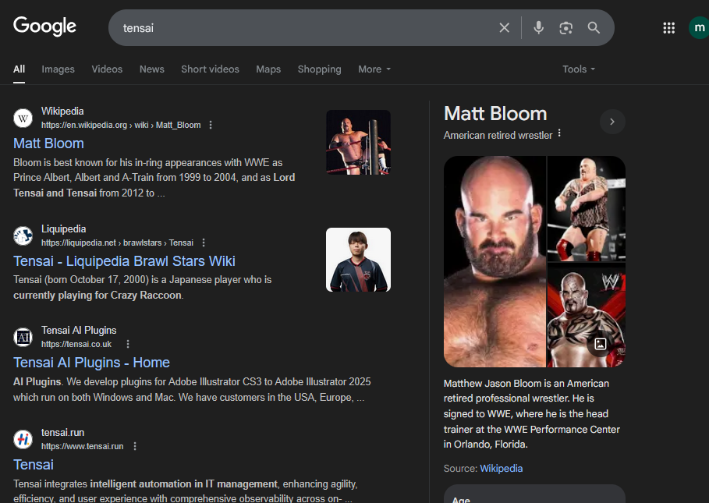Open the three-dot menu for the Wikipedia result

click(x=211, y=126)
